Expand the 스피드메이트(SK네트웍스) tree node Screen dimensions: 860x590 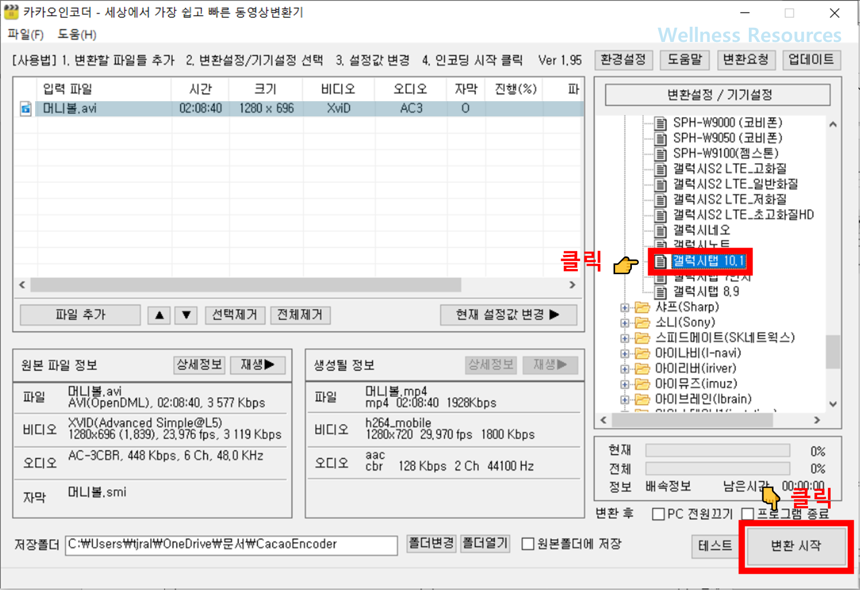click(x=625, y=338)
